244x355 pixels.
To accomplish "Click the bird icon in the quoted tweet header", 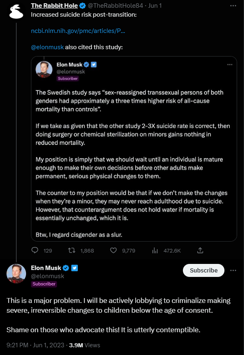I will [x=95, y=64].
